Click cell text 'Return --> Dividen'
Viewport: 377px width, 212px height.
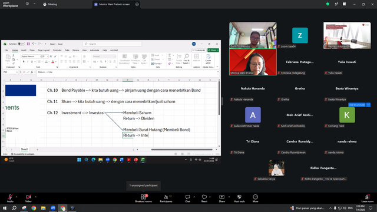(x=139, y=118)
